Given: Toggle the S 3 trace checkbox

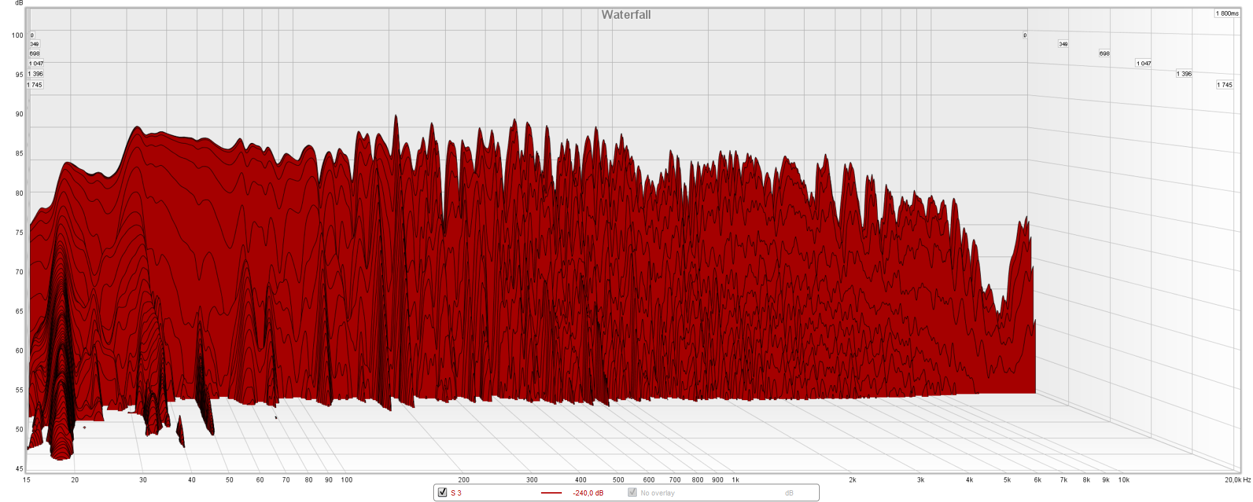Looking at the screenshot, I should 442,492.
